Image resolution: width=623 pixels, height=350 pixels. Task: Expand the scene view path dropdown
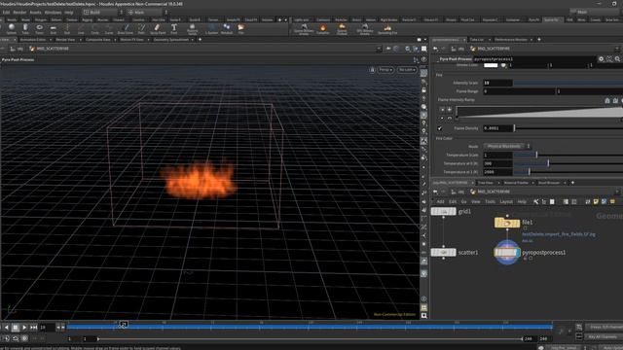[x=379, y=49]
